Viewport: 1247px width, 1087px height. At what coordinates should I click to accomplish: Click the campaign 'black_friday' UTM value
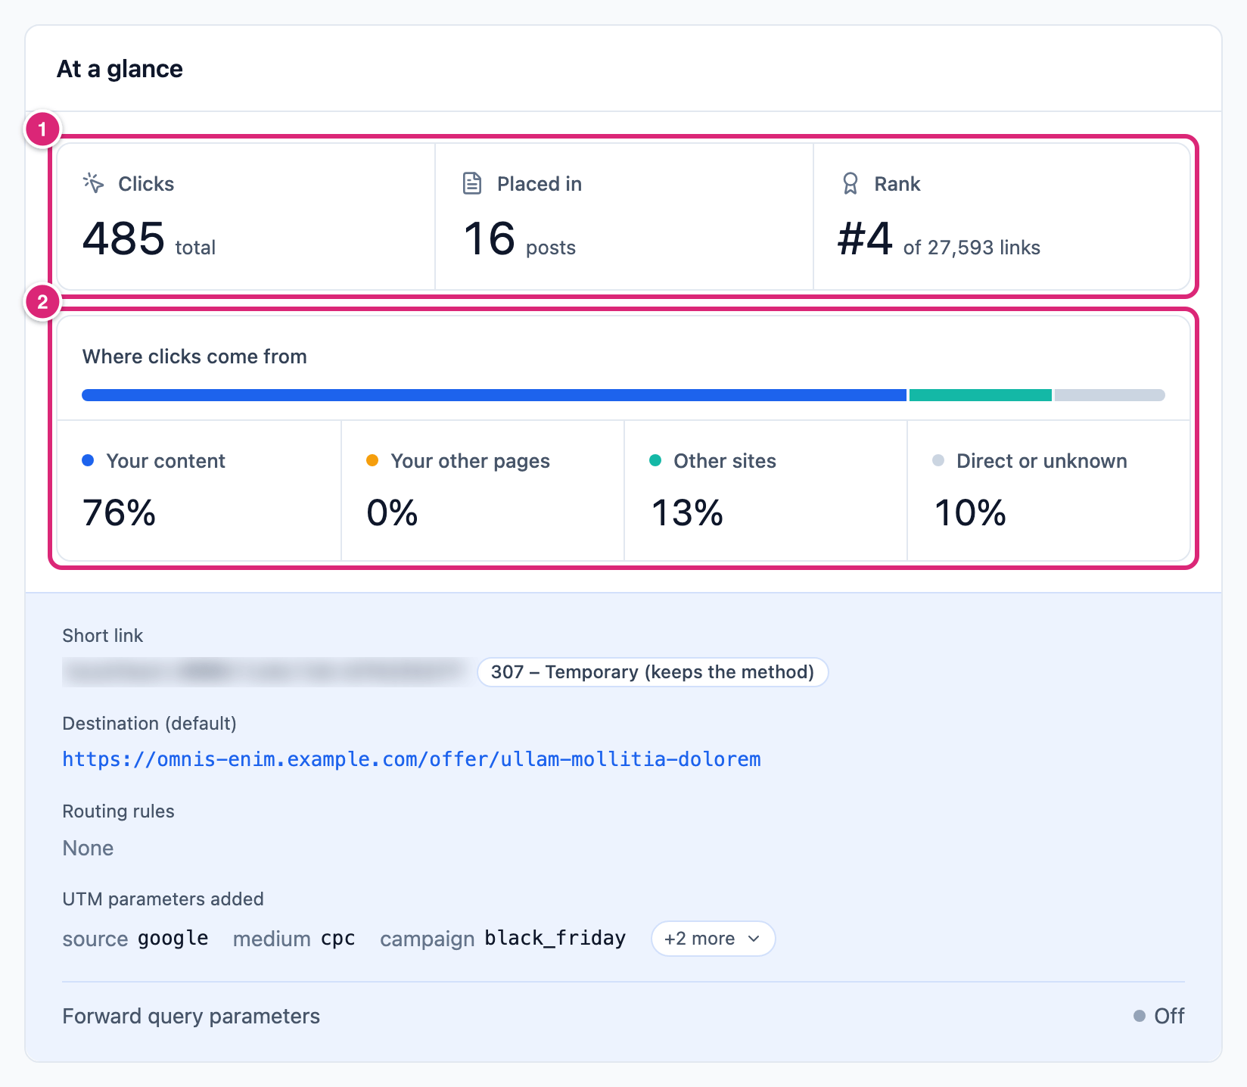coord(555,939)
